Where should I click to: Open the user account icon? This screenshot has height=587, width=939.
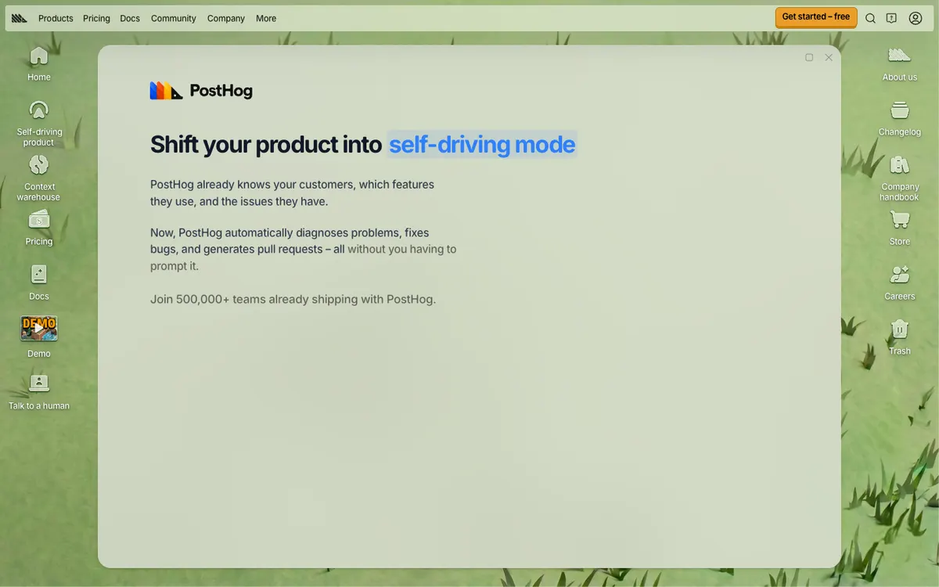click(916, 18)
